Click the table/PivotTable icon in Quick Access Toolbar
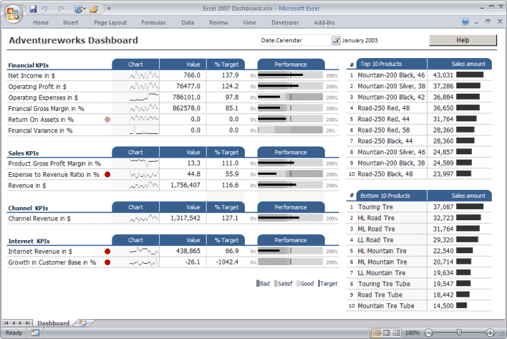Image resolution: width=507 pixels, height=339 pixels. (78, 9)
